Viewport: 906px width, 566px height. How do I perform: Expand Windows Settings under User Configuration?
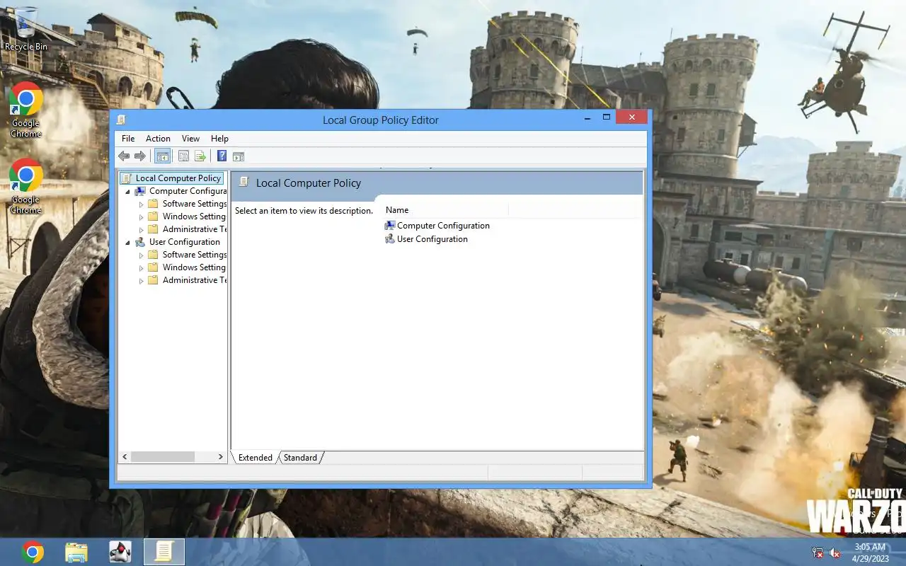click(x=141, y=267)
